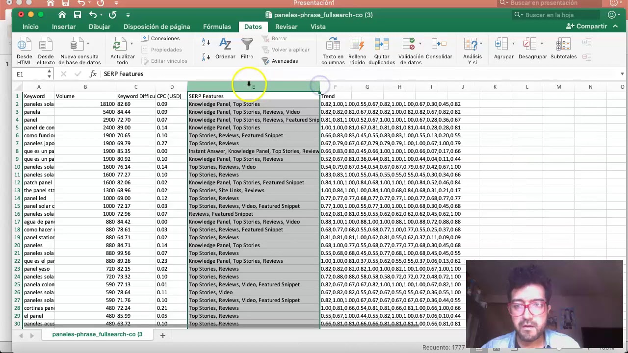Click the Trend header cell

(x=335, y=96)
